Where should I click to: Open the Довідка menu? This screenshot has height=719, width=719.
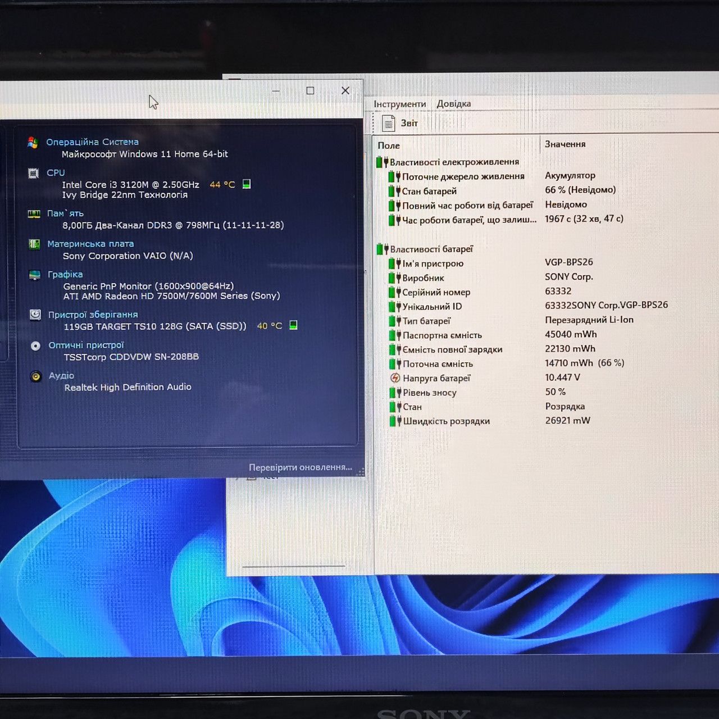click(x=454, y=104)
